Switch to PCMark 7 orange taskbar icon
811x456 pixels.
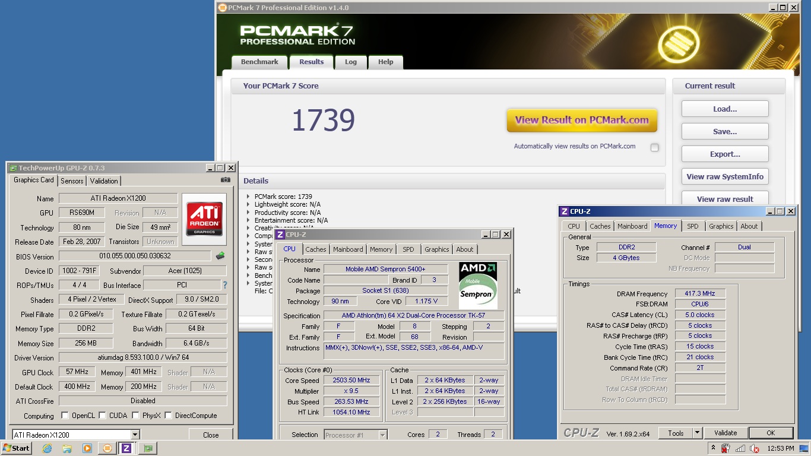coord(107,448)
